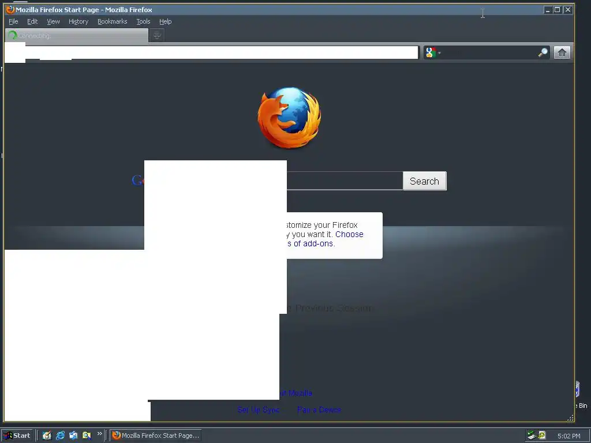Go to Home page via house icon
591x443 pixels.
(x=562, y=52)
